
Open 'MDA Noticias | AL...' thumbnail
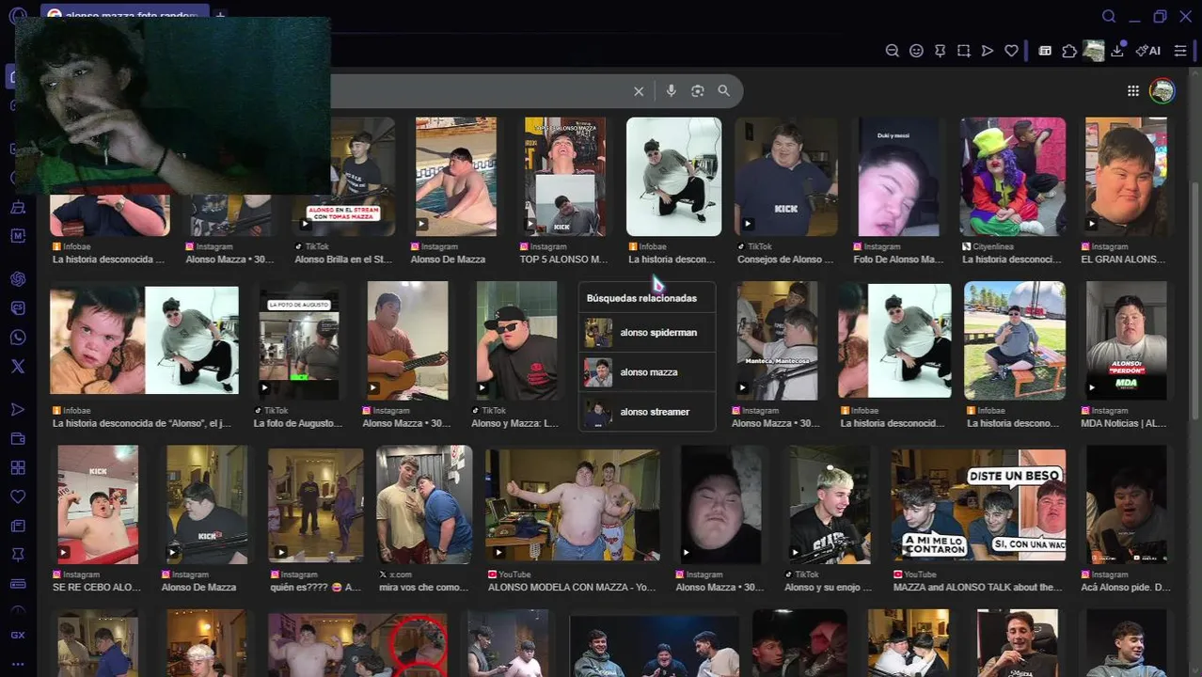click(x=1126, y=340)
